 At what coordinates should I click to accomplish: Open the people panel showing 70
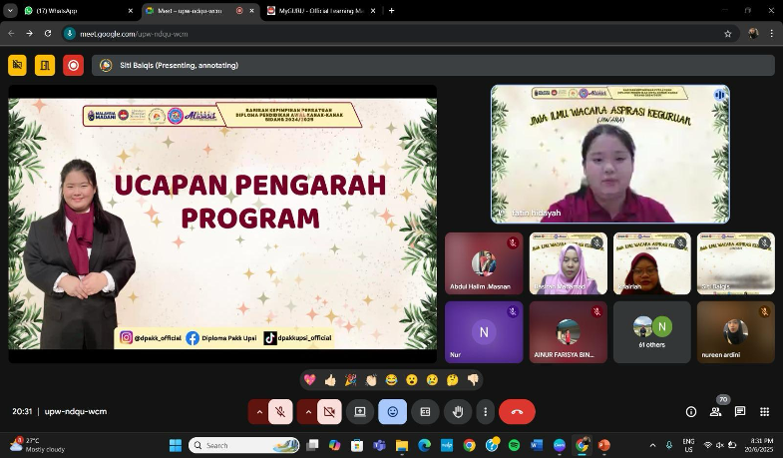[715, 411]
